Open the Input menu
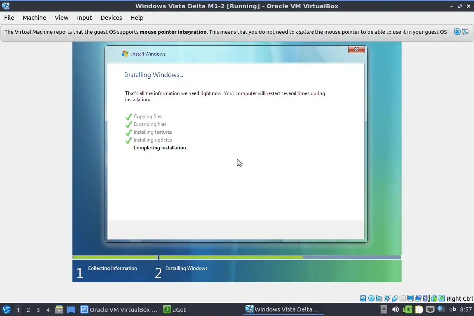This screenshot has width=474, height=316. [84, 18]
